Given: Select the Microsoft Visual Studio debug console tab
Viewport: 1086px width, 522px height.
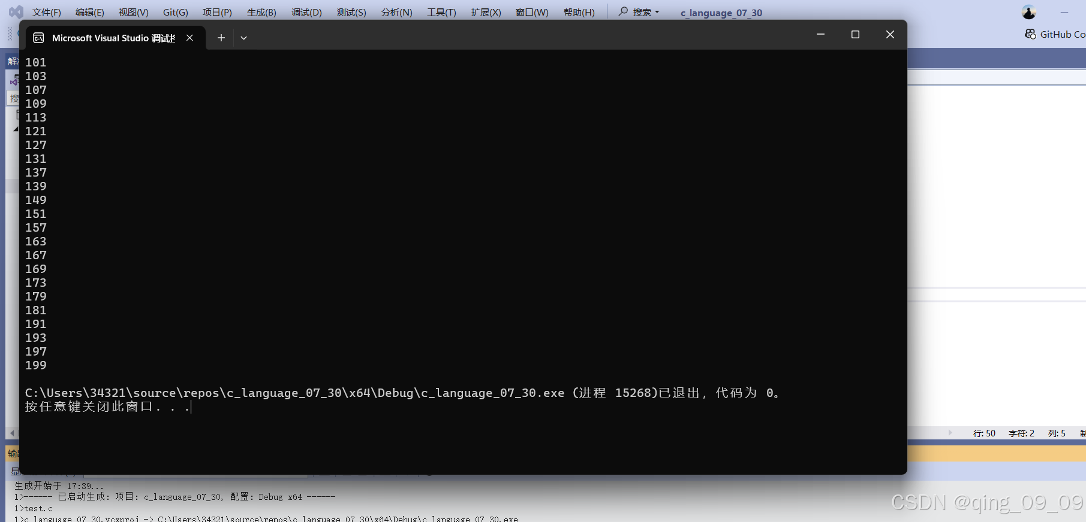Looking at the screenshot, I should [114, 38].
